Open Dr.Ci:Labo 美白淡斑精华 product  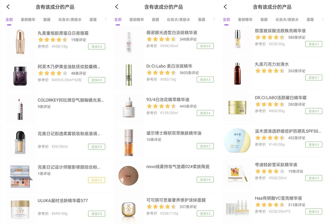click(169, 66)
